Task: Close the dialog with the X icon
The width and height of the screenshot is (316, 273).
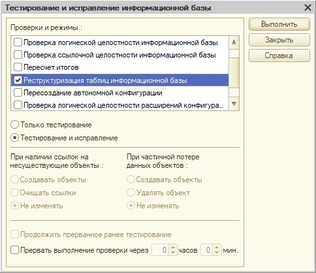Action: click(x=308, y=8)
